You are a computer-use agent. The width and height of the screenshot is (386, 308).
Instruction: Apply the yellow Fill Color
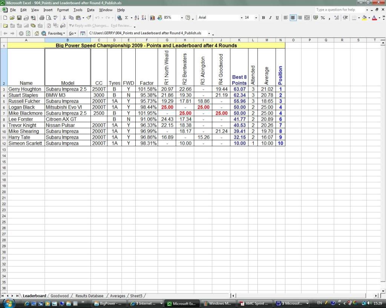pyautogui.click(x=365, y=18)
